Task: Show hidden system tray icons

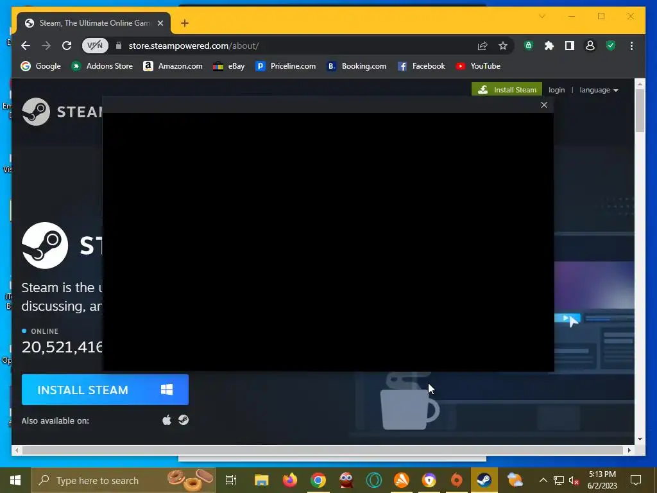Action: 543,480
